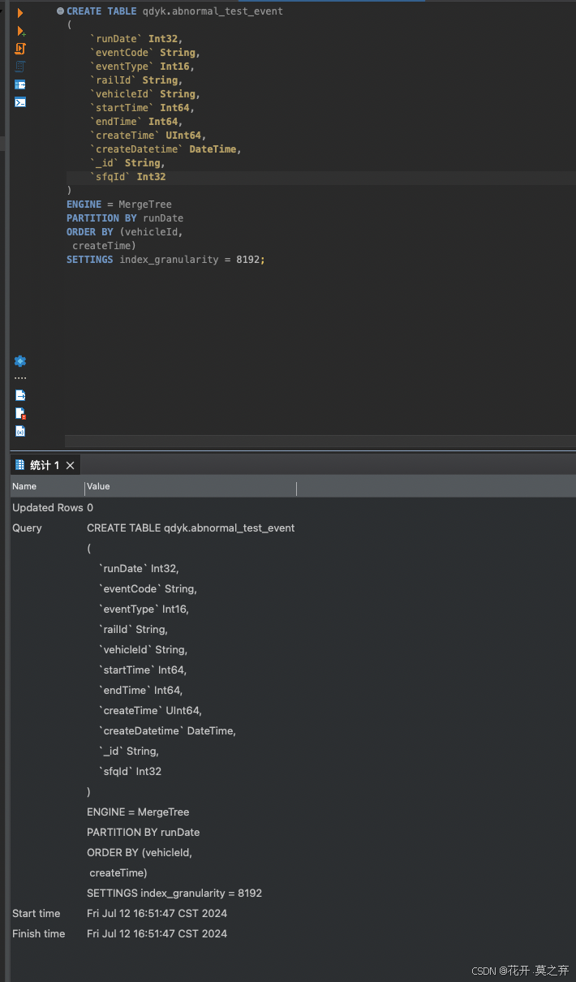
Task: Run the whole SQL script
Action: tap(20, 49)
